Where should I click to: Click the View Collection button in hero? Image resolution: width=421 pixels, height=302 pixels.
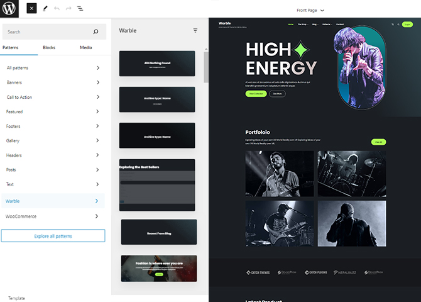pyautogui.click(x=255, y=93)
